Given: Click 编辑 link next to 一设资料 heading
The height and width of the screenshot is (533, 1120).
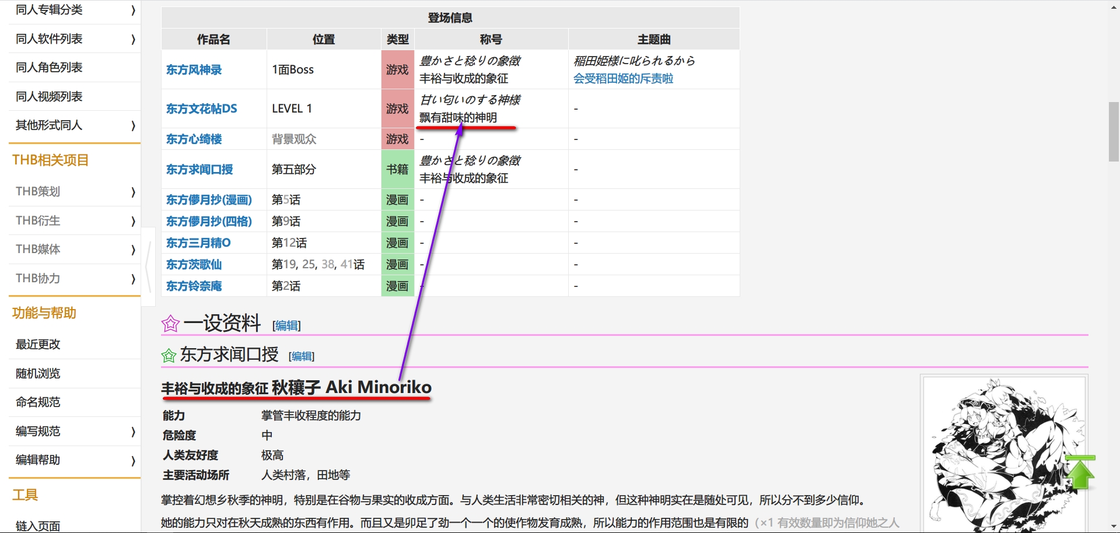Looking at the screenshot, I should (286, 326).
